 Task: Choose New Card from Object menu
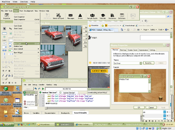pyautogui.click(x=27, y=44)
